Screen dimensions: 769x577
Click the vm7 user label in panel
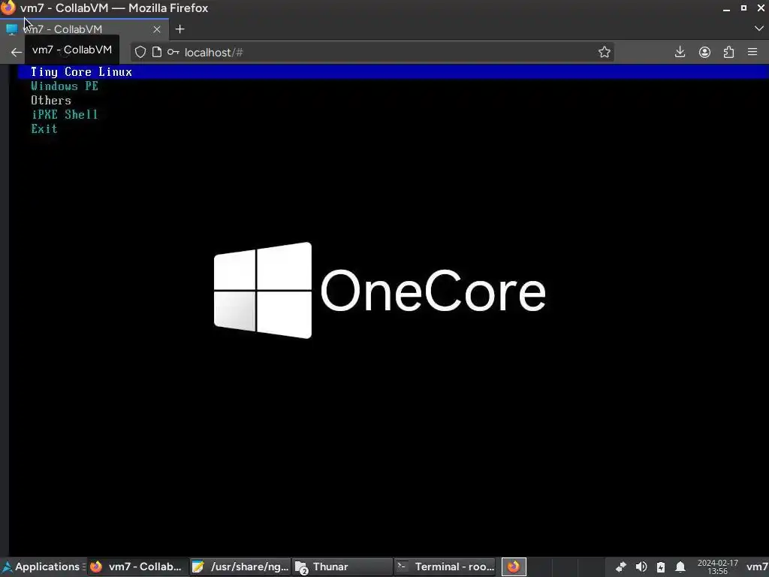pos(757,567)
